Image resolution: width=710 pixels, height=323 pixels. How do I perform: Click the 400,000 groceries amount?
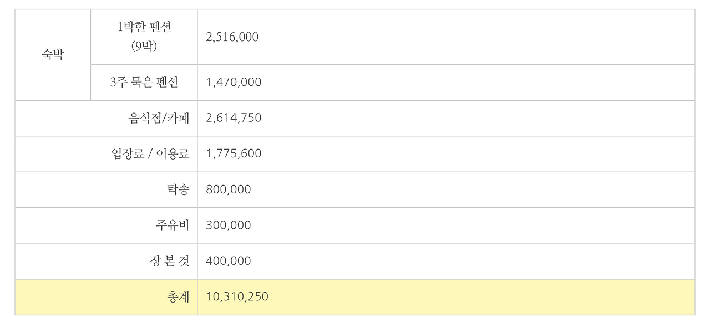pos(229,261)
